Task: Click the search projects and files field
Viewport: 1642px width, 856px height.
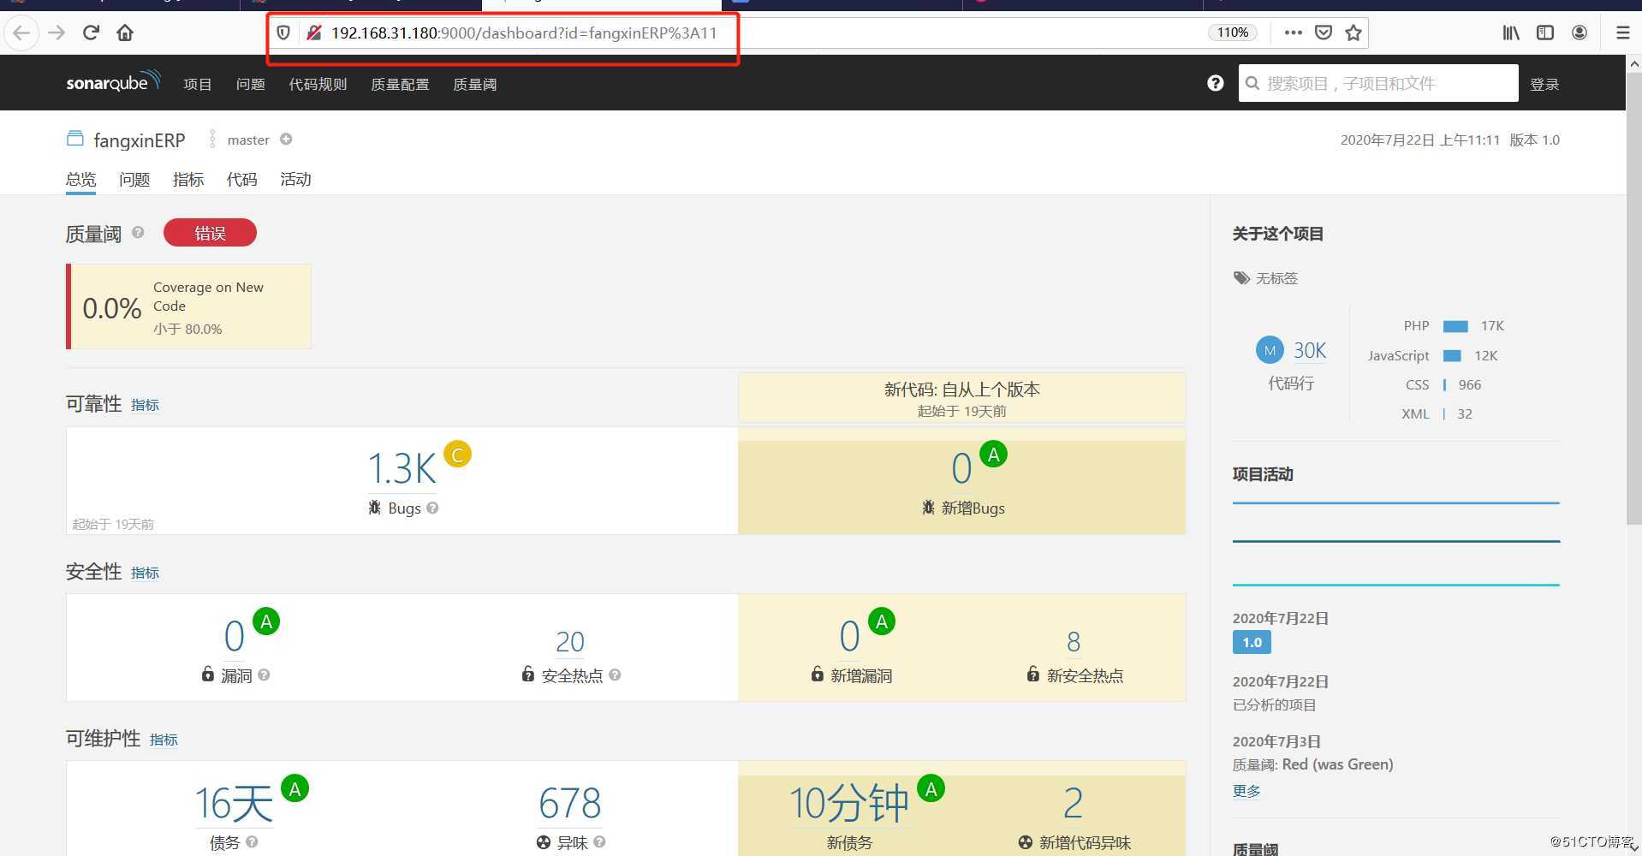Action: (1378, 83)
